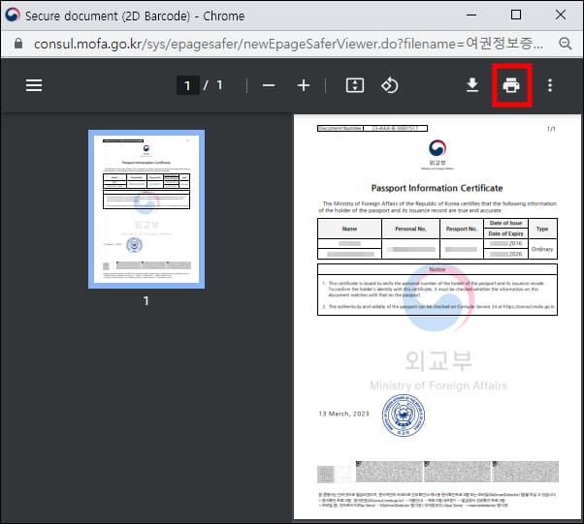Zoom out with the minus button
The image size is (584, 524).
click(268, 85)
